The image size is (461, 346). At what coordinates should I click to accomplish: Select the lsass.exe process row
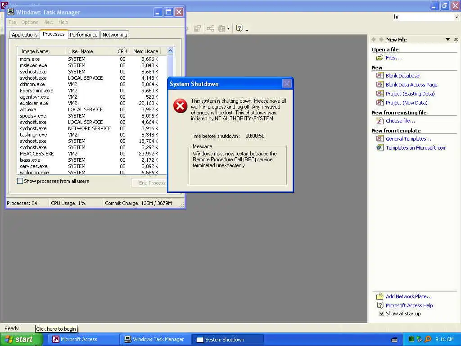[x=92, y=160]
